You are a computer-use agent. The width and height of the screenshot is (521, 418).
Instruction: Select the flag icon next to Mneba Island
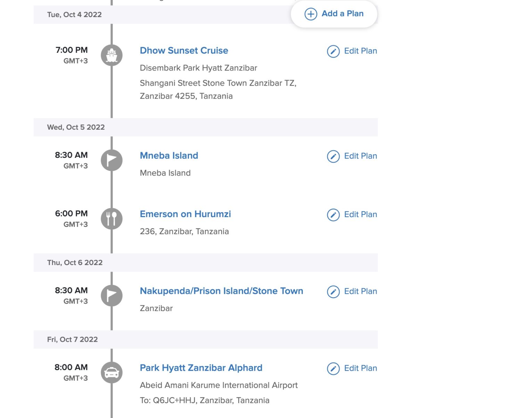click(111, 160)
